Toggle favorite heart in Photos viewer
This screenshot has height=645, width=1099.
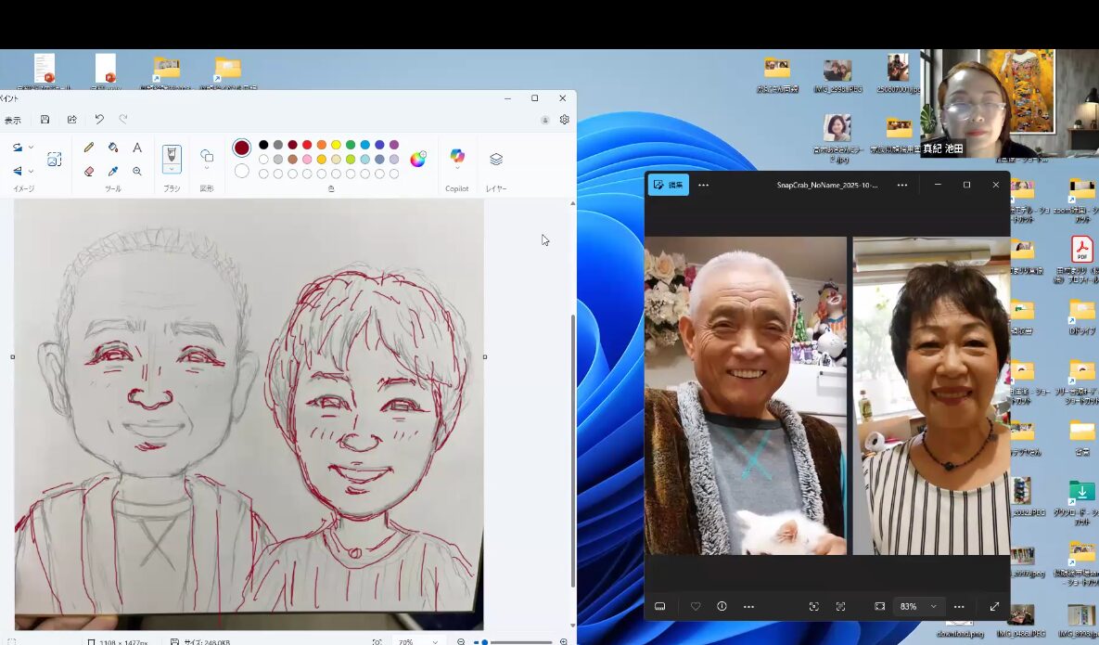tap(696, 606)
